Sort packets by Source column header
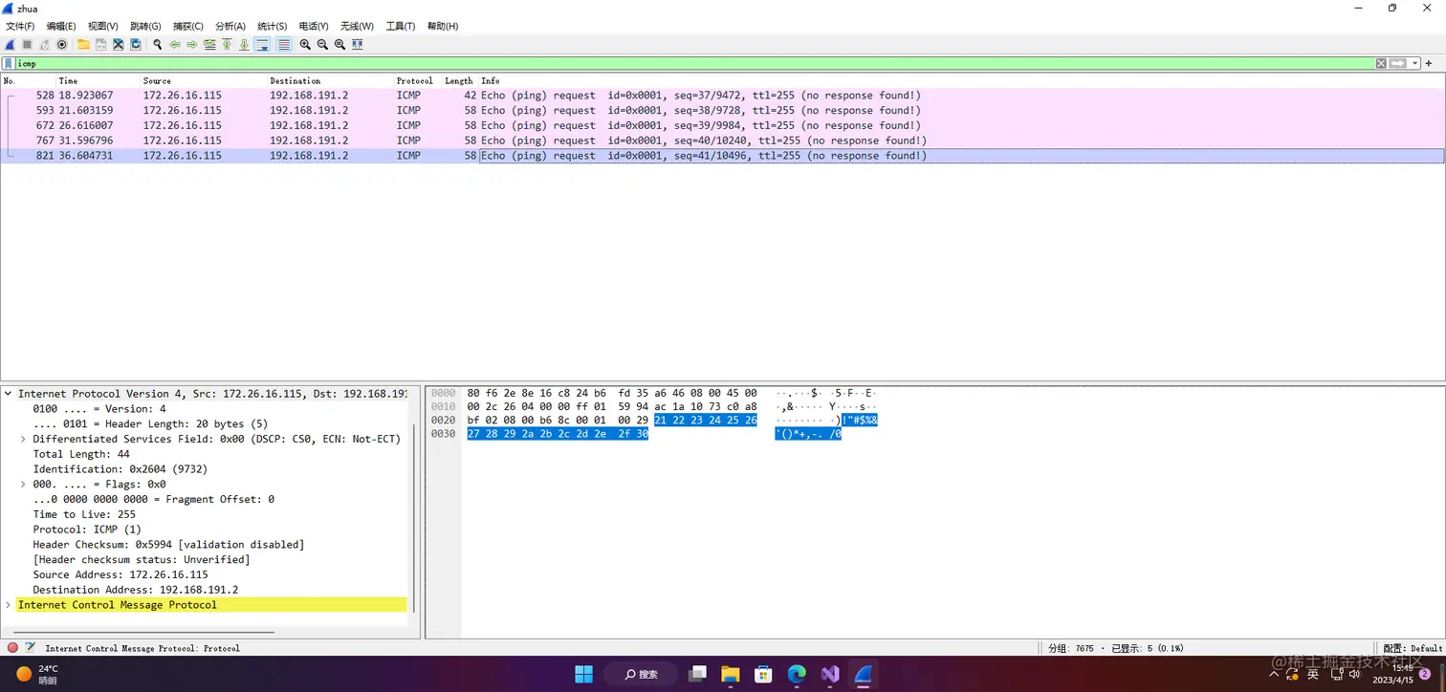Viewport: 1446px width, 692px height. [x=203, y=80]
